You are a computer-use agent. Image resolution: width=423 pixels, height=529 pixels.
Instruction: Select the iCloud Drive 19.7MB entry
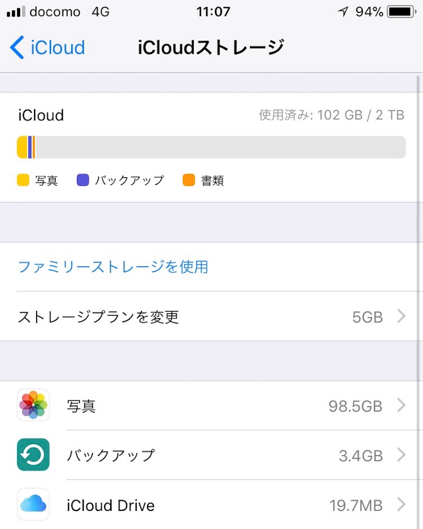[212, 504]
